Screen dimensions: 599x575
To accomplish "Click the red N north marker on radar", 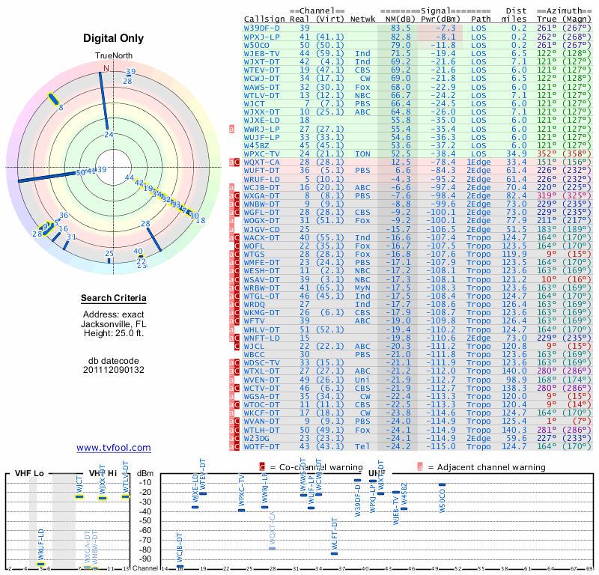I will [x=106, y=68].
